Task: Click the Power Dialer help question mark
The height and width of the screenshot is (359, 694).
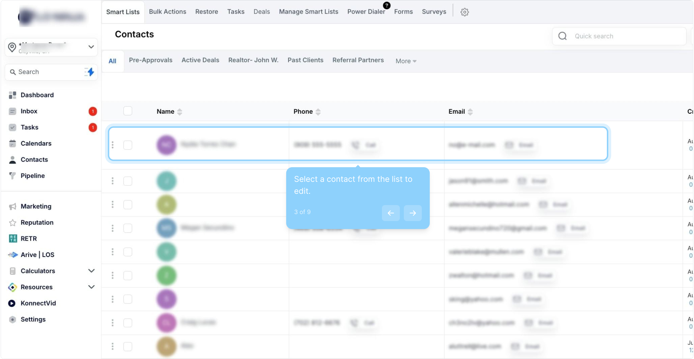Action: [387, 5]
